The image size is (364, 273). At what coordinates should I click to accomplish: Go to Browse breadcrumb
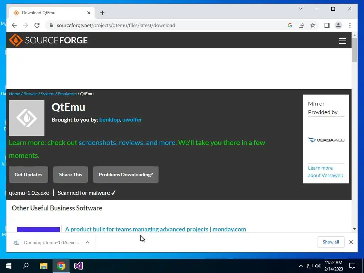[x=31, y=94]
